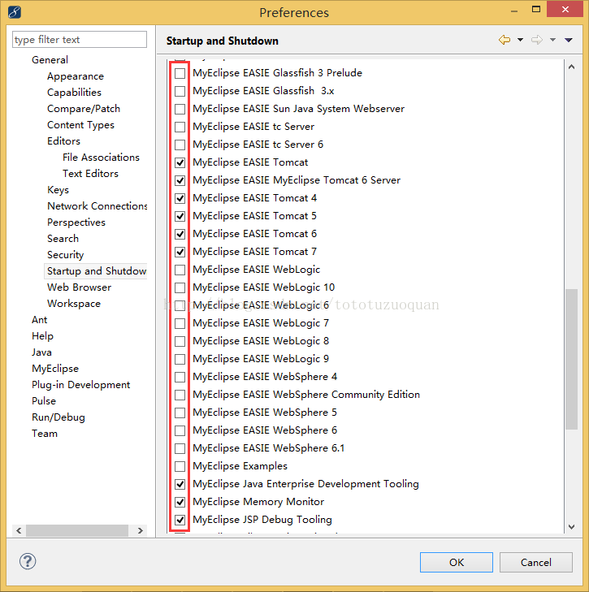Check MyEclipse EASIE WebLogic 10
Screen dimensions: 589x592
point(180,287)
